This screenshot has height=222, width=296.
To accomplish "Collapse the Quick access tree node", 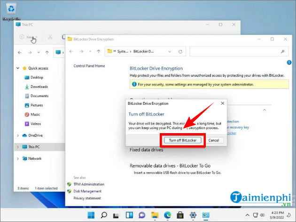I will 18,68.
